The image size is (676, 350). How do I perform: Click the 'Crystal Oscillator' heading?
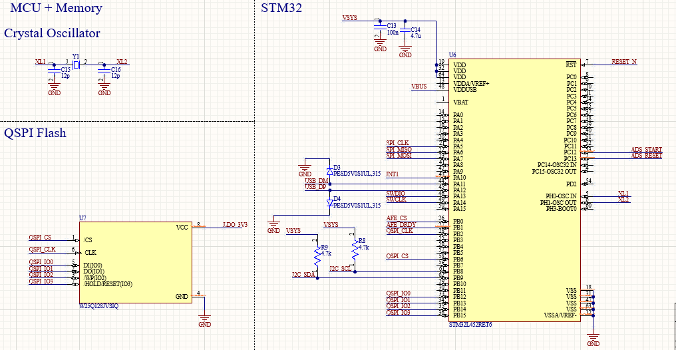coord(52,33)
